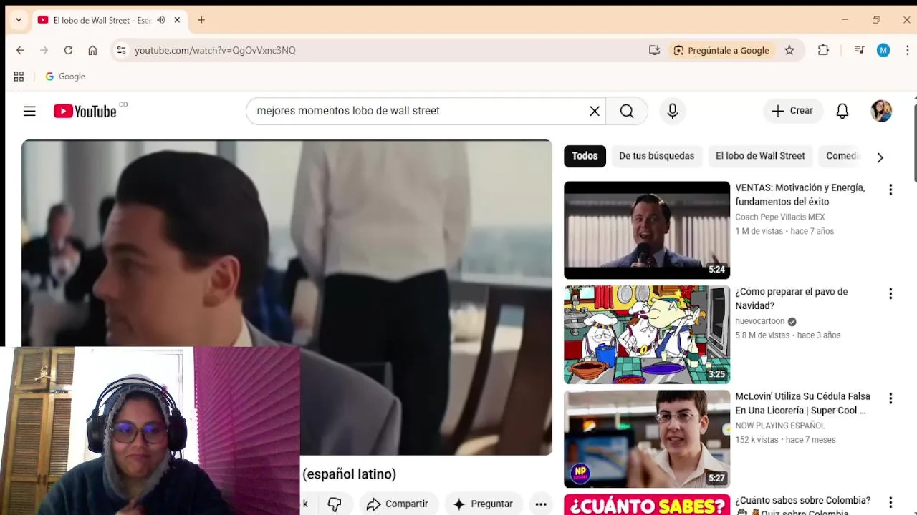Open more actions ellipsis below video
The image size is (917, 515).
(541, 504)
